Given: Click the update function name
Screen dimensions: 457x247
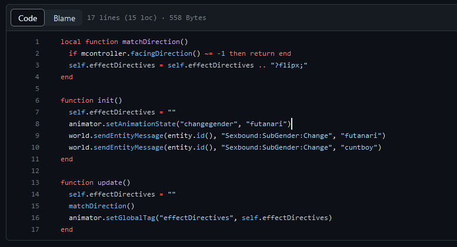Looking at the screenshot, I should pyautogui.click(x=109, y=182).
